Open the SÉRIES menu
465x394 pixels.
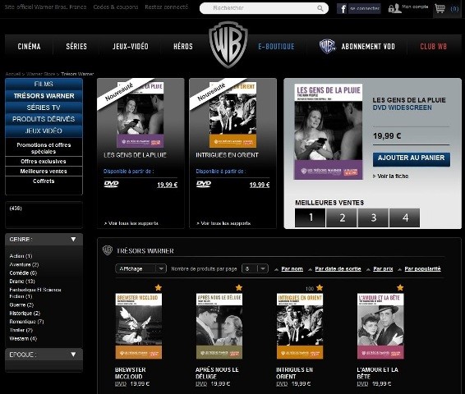point(76,47)
